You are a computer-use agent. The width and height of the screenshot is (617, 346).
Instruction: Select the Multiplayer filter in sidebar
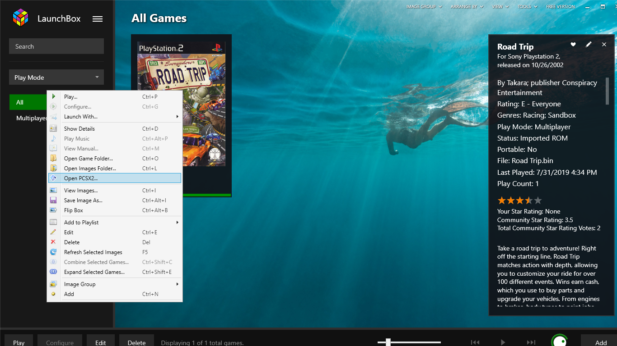click(32, 118)
